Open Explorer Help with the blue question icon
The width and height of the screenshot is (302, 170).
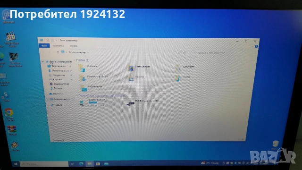(256, 46)
